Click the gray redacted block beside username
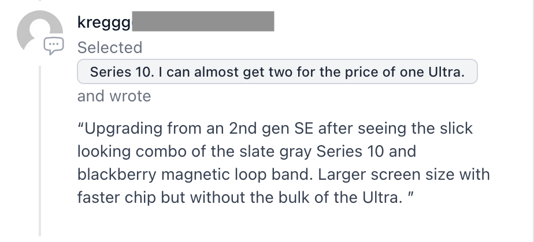 pyautogui.click(x=203, y=21)
